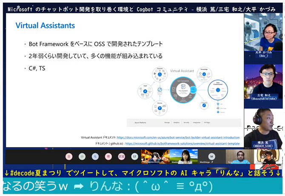Click the keyboard Type icon in Input circle
The width and height of the screenshot is (285, 196).
142,94
